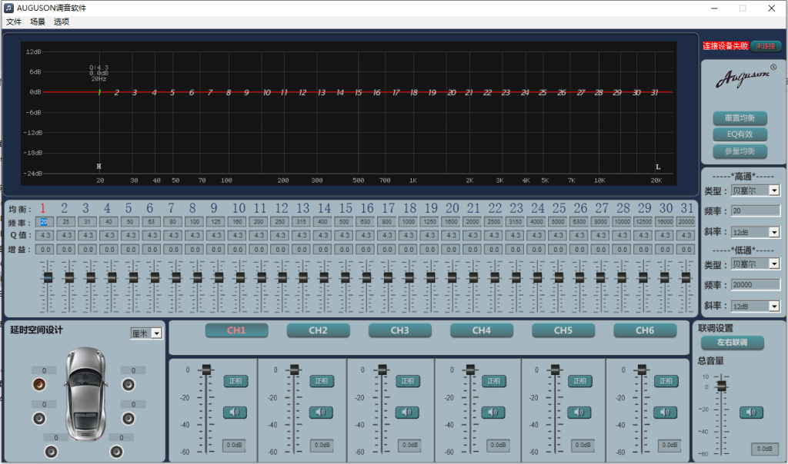Click the H high-pass marker on graph
This screenshot has height=464, width=788.
pos(99,166)
